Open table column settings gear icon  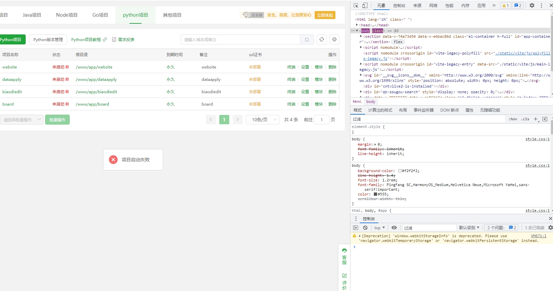[334, 39]
